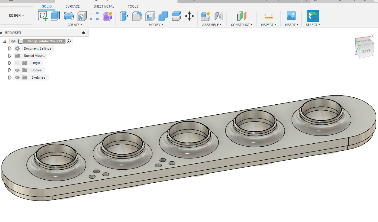Open the CONSTRUCT menu
This screenshot has height=222, width=378.
click(242, 25)
